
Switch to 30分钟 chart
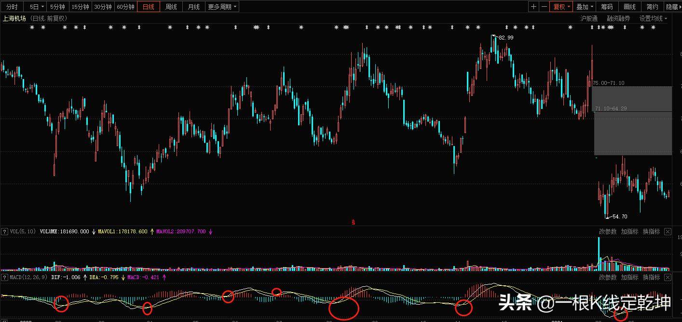pos(103,7)
